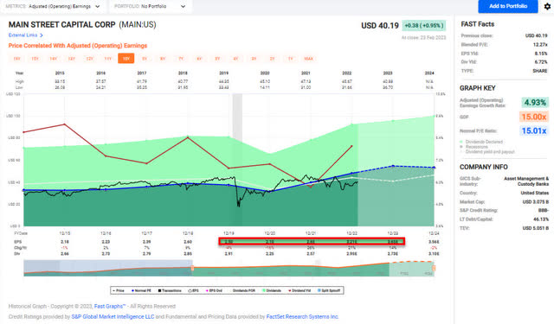The height and width of the screenshot is (324, 554).
Task: Click the Div Yld value 6.72%
Action: pos(541,62)
